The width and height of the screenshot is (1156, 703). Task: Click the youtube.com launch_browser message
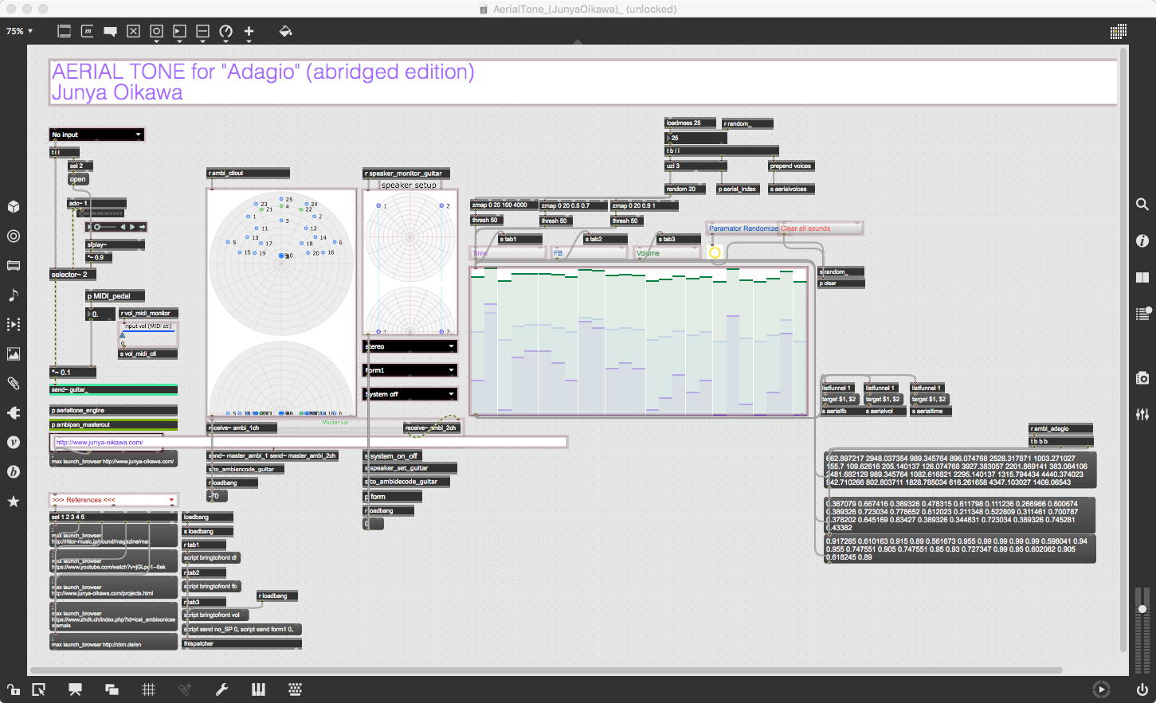click(x=113, y=562)
